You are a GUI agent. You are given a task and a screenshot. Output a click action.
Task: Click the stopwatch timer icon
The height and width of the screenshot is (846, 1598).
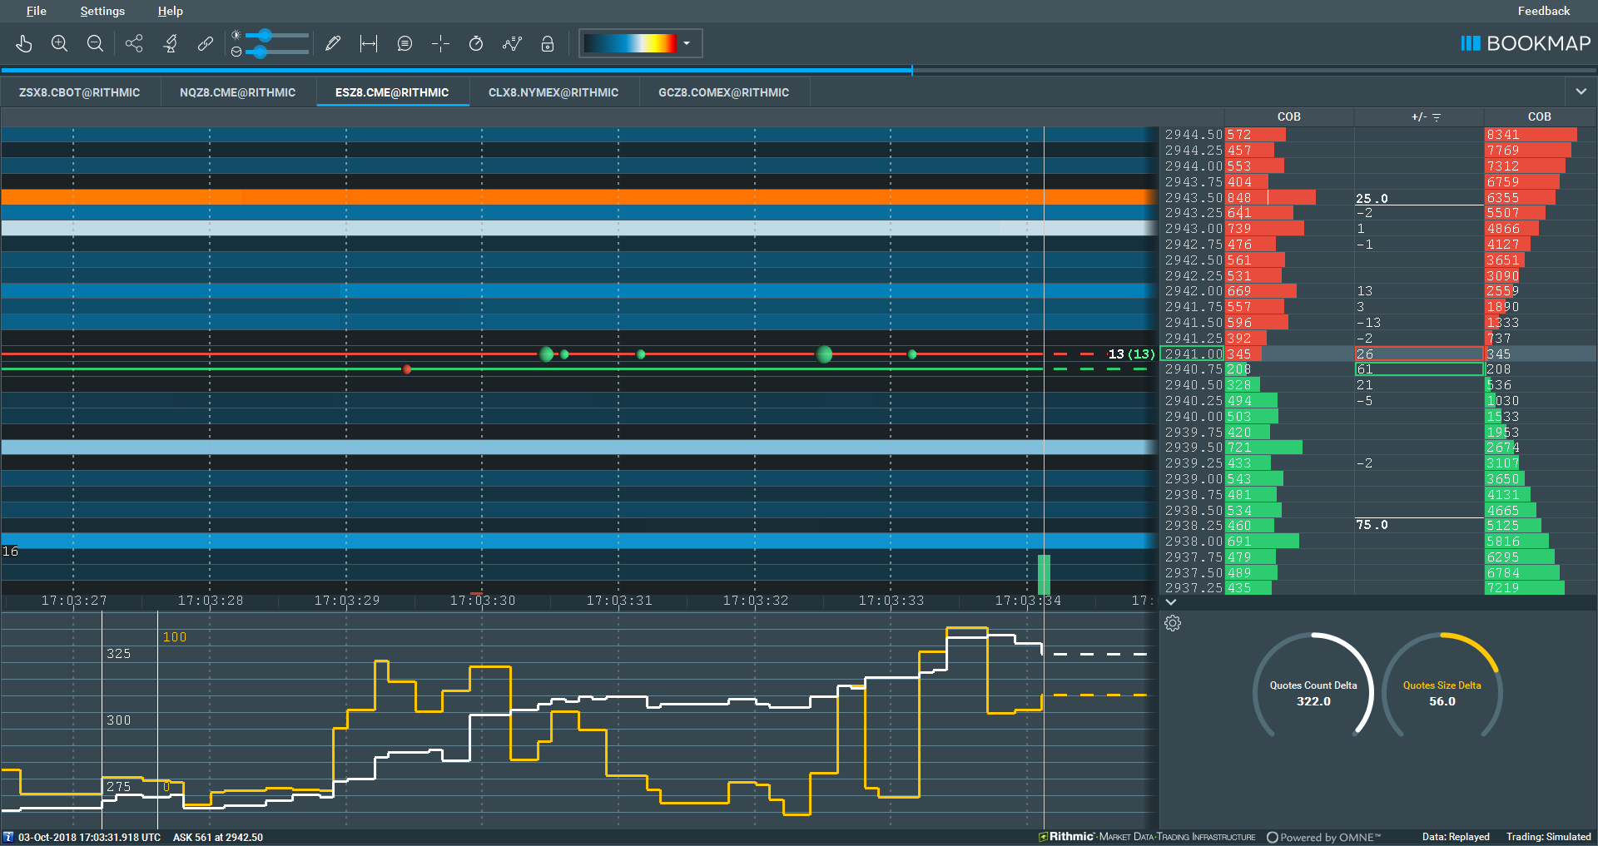(x=476, y=43)
